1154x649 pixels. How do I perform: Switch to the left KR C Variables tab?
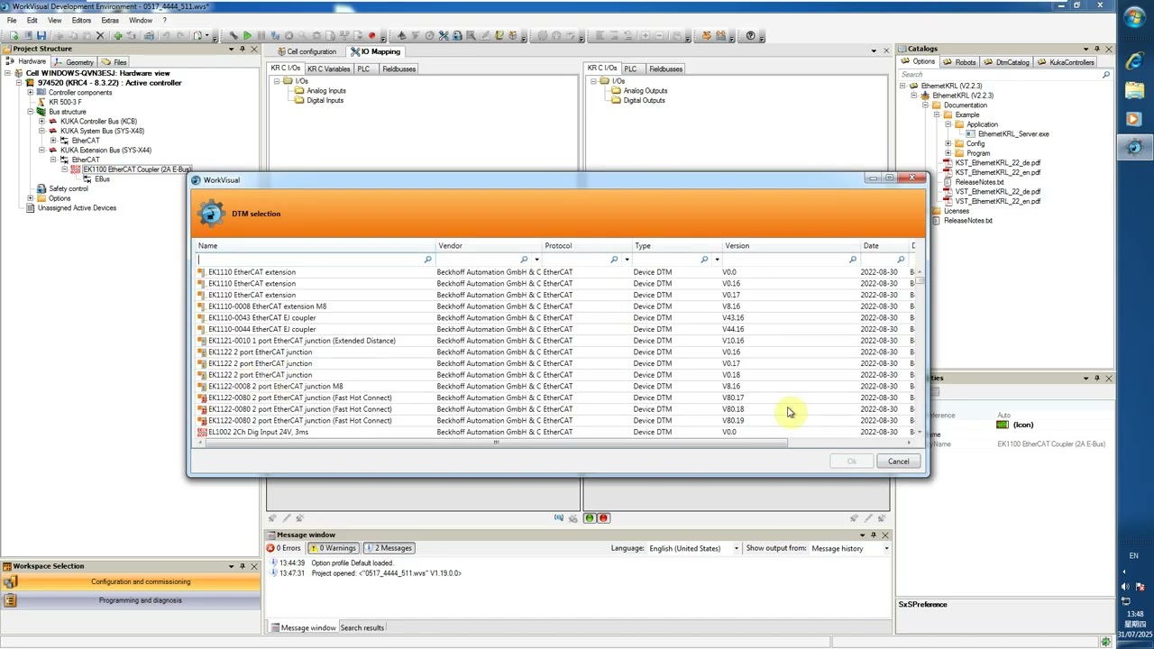(328, 69)
